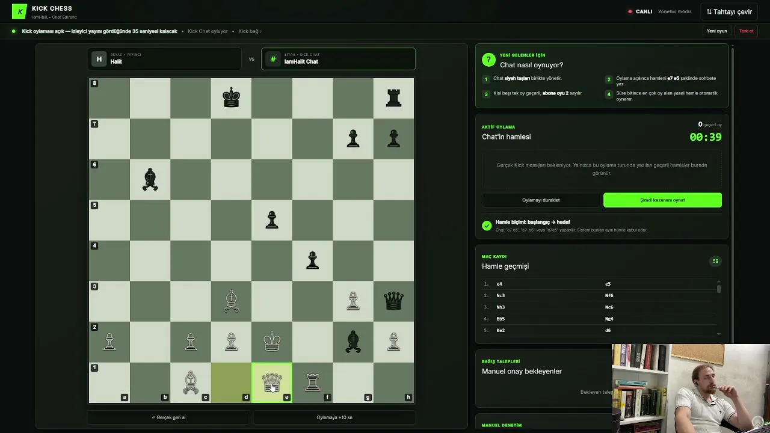Click the Kick bağlı status text
Image resolution: width=770 pixels, height=433 pixels.
[x=249, y=31]
